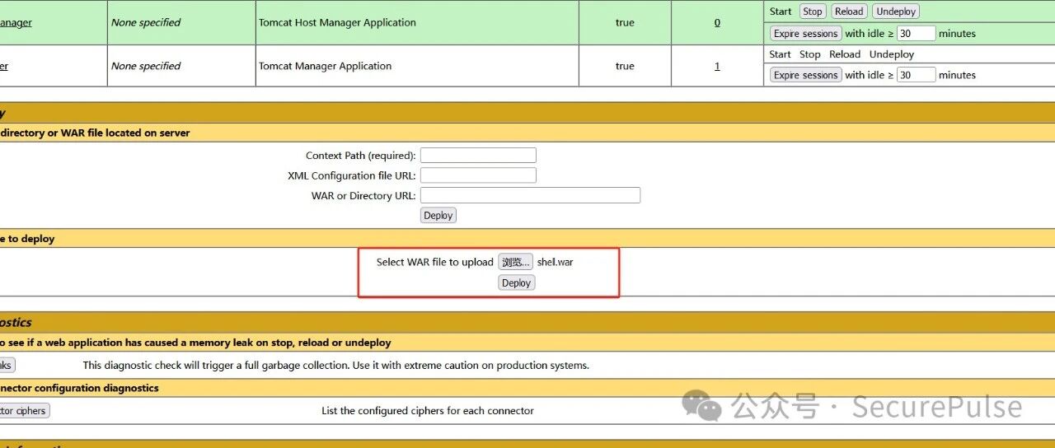Open sessions link showing 1
The height and width of the screenshot is (448, 1055).
(717, 66)
